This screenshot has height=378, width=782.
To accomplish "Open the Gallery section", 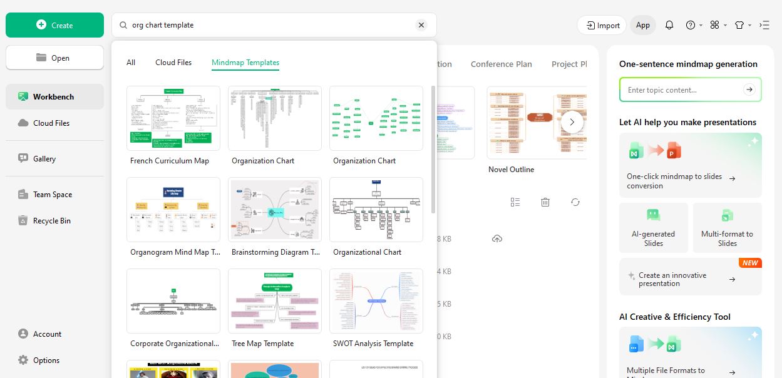I will (x=54, y=158).
